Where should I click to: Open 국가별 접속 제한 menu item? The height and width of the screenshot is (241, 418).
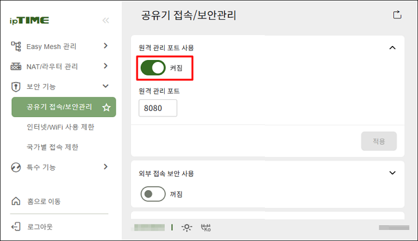click(x=52, y=147)
